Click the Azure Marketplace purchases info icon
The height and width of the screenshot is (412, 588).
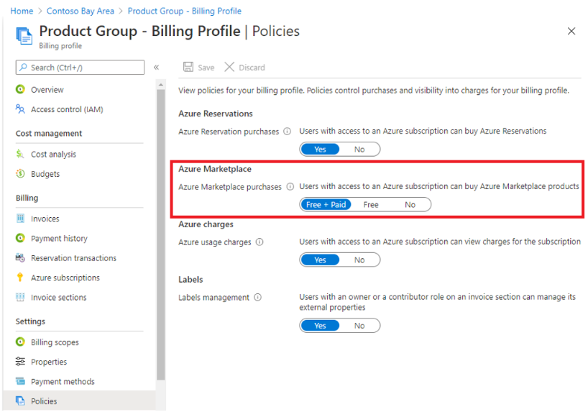(x=290, y=186)
